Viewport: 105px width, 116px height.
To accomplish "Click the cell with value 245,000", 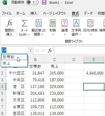I will [55, 73].
